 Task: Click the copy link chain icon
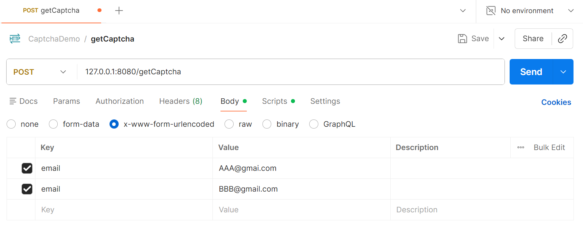[562, 39]
